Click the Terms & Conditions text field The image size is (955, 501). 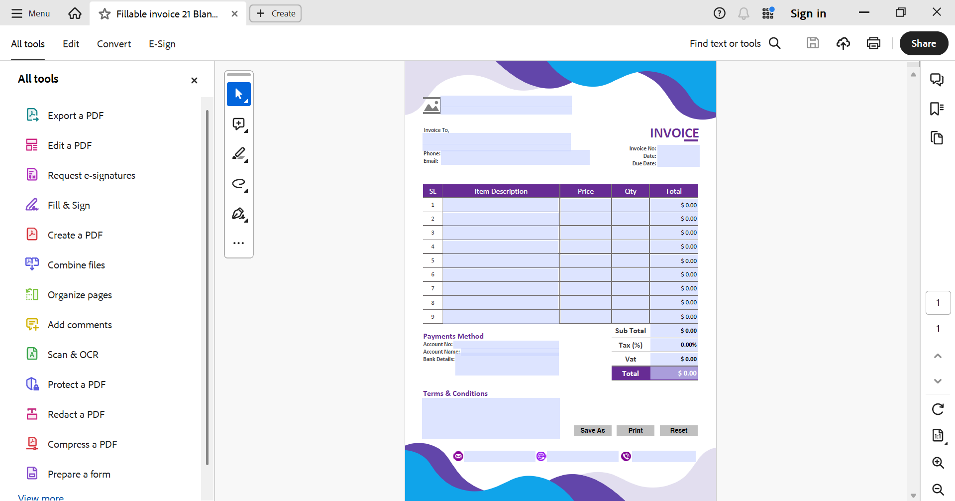coord(491,418)
